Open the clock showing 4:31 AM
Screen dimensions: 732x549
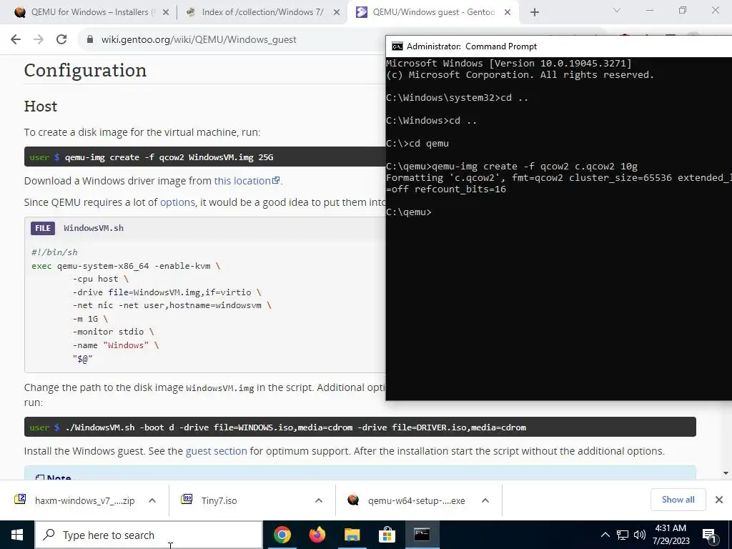coord(671,535)
